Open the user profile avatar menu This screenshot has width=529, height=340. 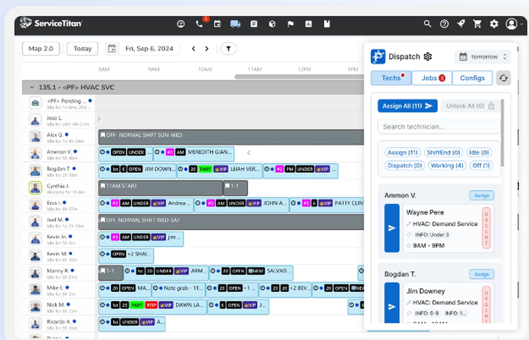(x=512, y=24)
